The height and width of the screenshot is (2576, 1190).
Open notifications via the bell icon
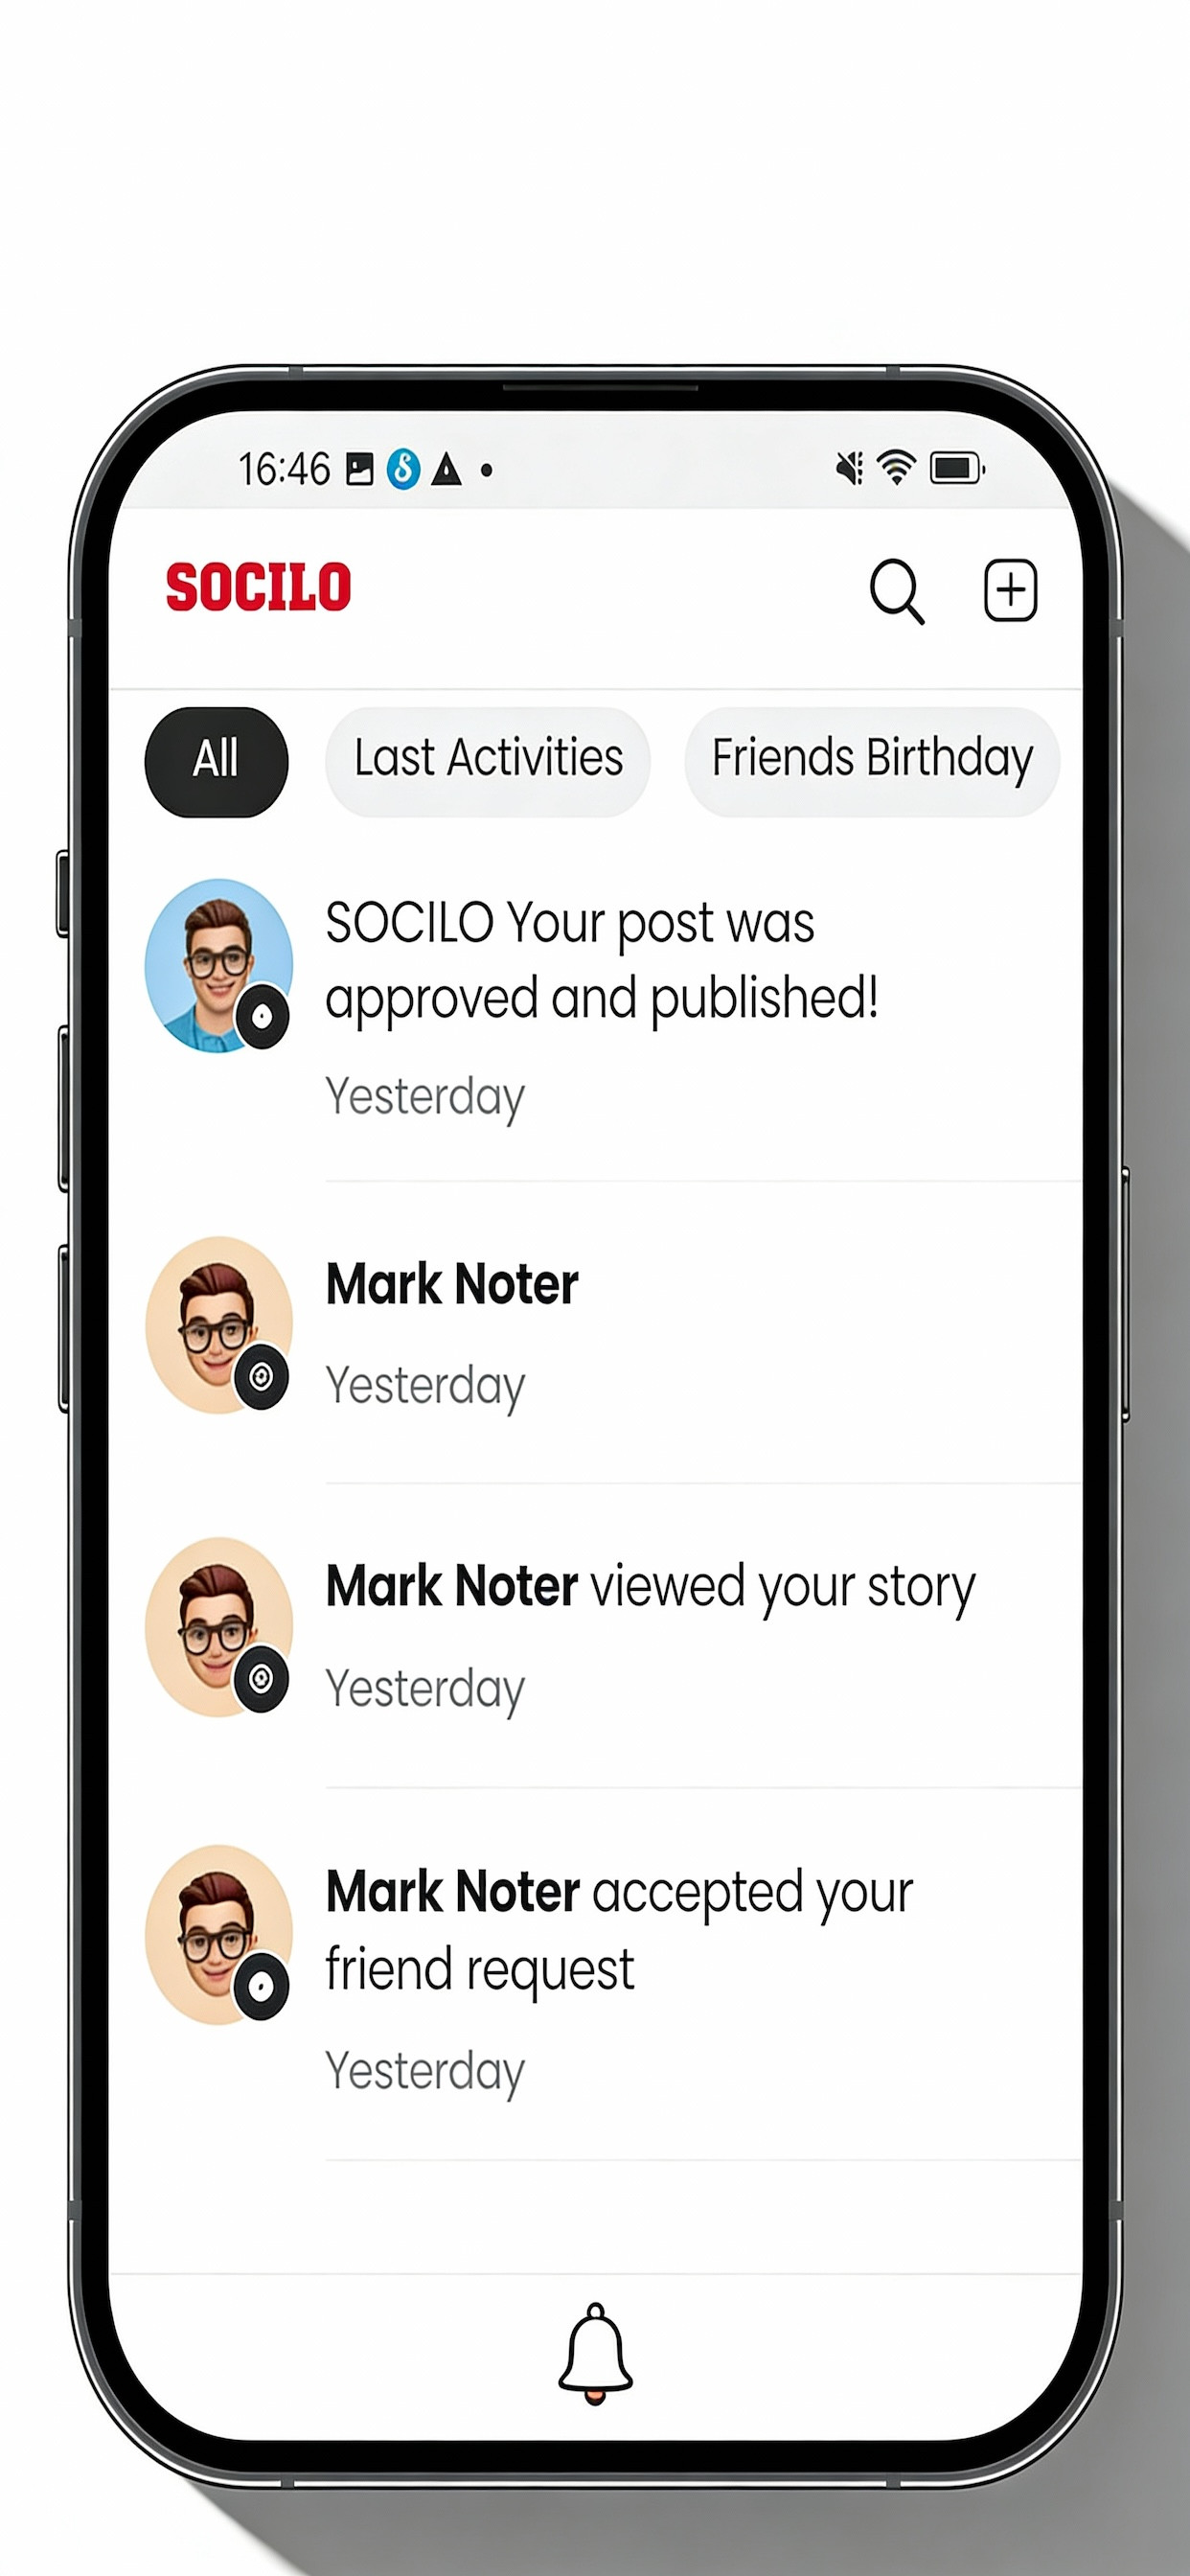(x=595, y=2353)
